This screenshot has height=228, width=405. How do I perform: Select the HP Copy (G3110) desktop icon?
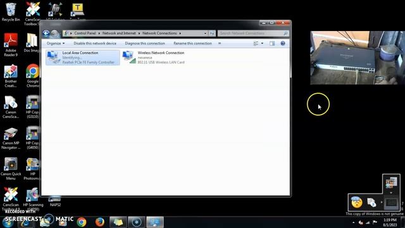pyautogui.click(x=32, y=107)
